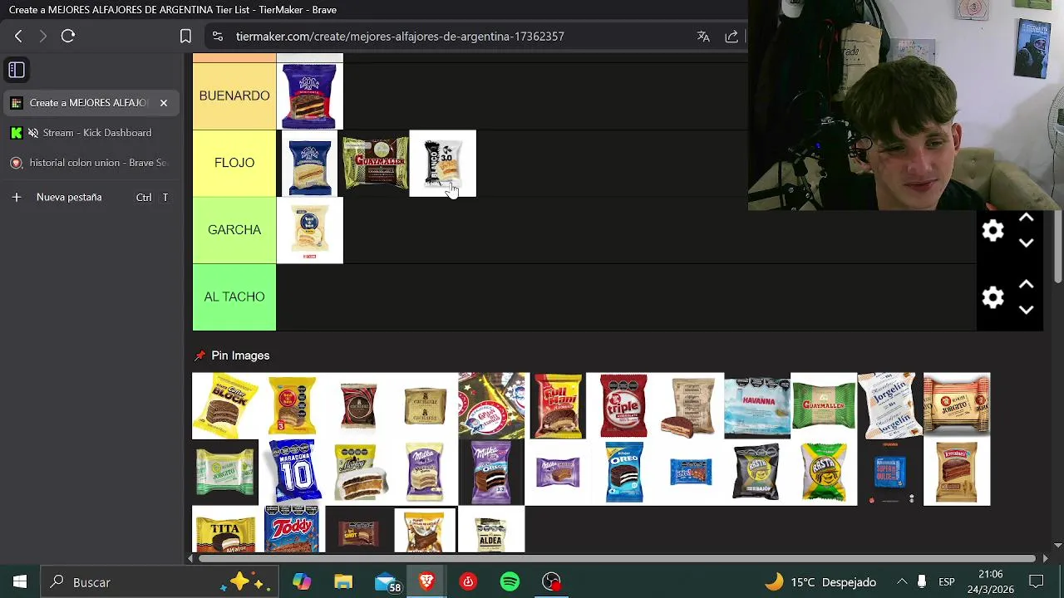Screen dimensions: 1064x598
Task: Pick the yellow Rasta alfajor image
Action: [x=824, y=472]
